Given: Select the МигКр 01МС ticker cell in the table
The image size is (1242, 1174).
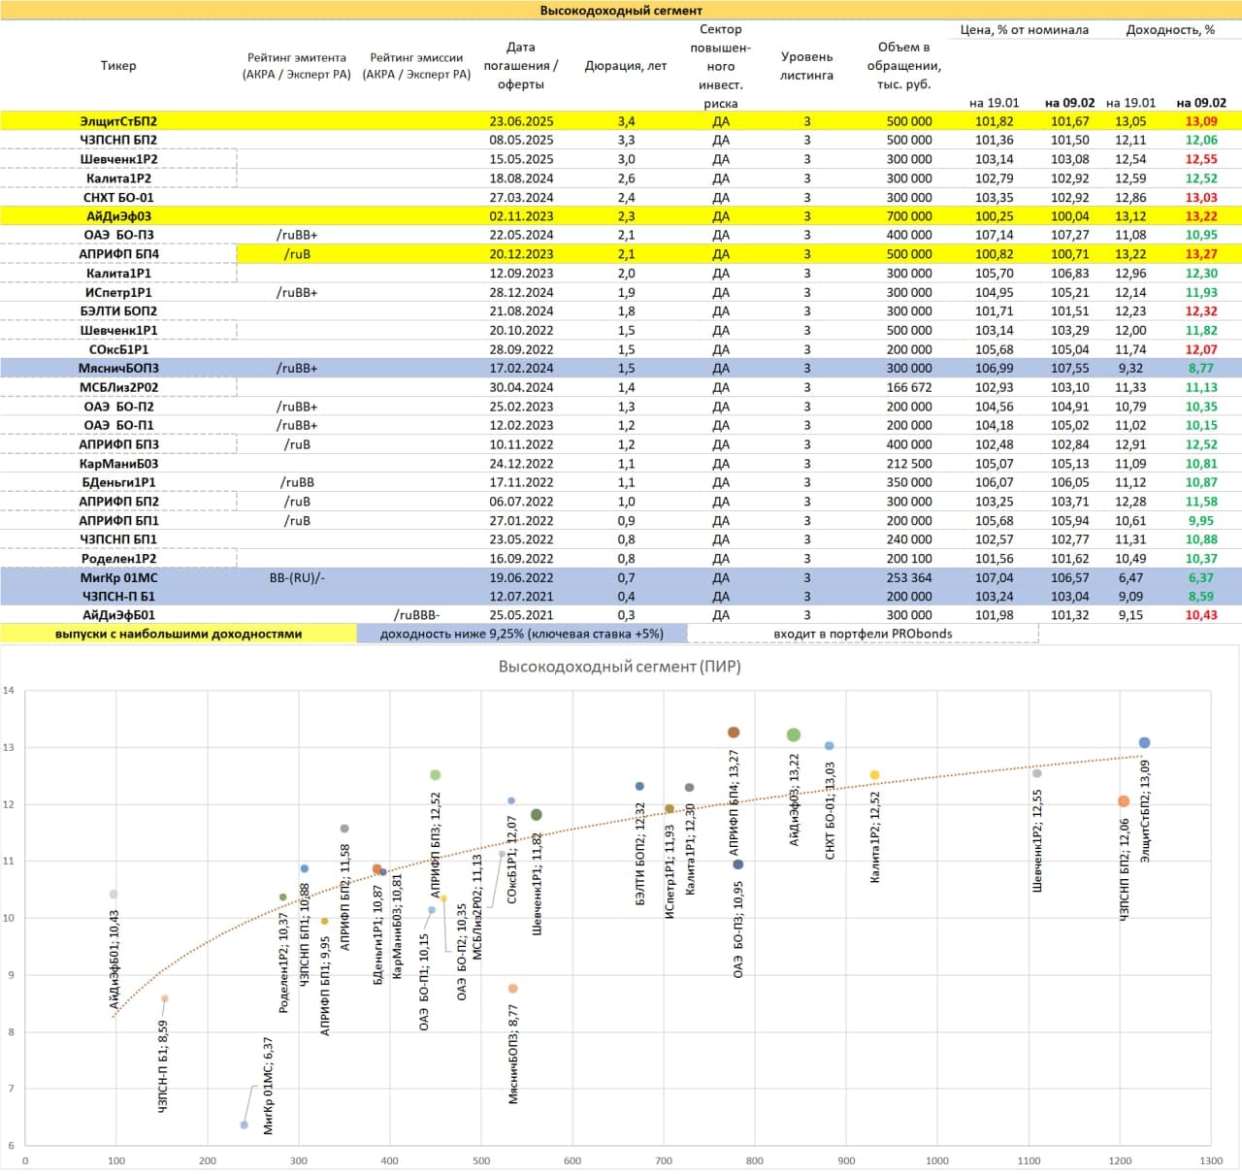Looking at the screenshot, I should (118, 577).
